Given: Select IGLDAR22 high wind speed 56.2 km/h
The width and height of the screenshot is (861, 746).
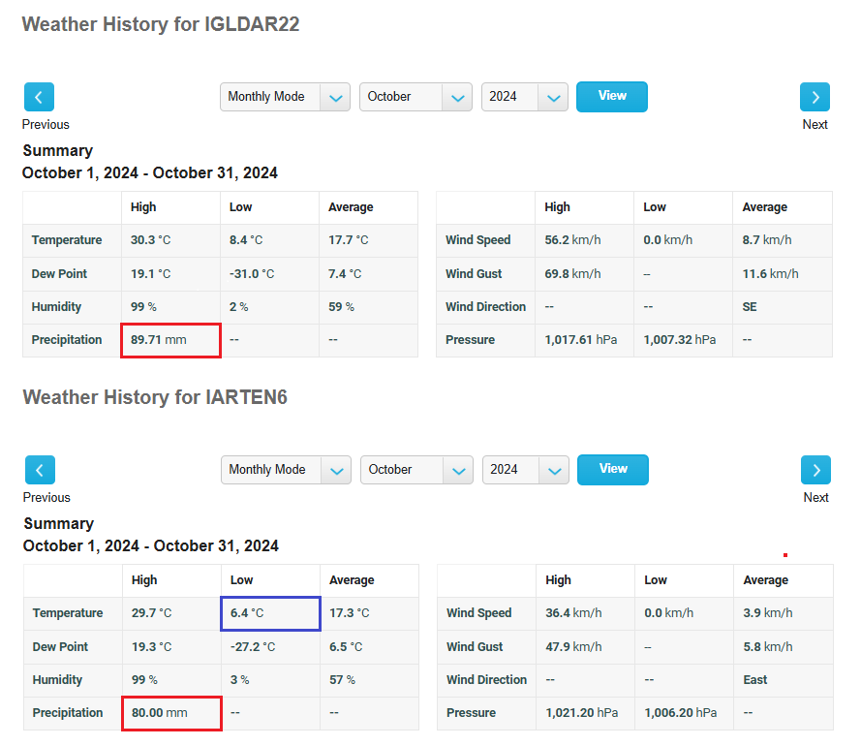Looking at the screenshot, I should [x=572, y=240].
